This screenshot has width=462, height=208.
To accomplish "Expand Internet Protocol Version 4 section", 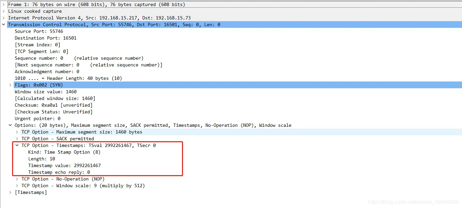I will click(4, 18).
